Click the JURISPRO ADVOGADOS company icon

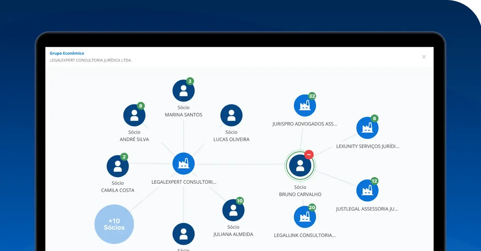pyautogui.click(x=305, y=105)
